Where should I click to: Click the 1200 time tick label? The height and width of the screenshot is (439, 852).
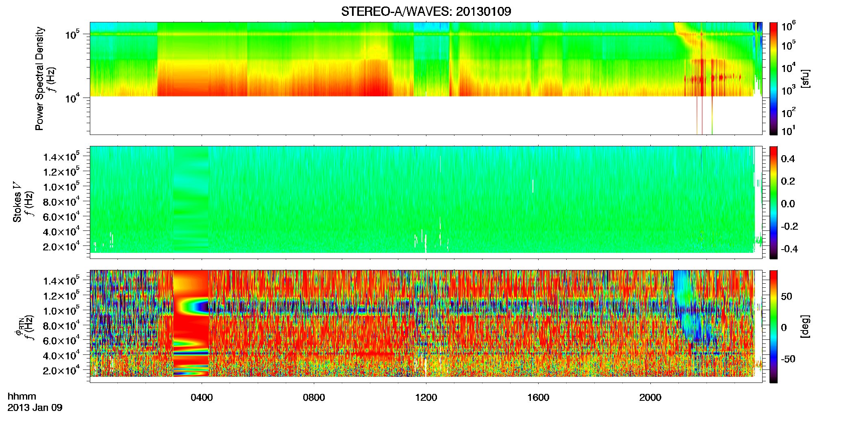[x=426, y=398]
